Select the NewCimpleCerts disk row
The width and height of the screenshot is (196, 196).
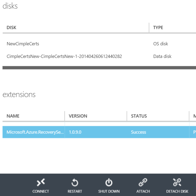coord(23,44)
